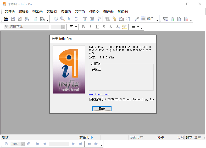Click the Fit Page Height icon
The width and height of the screenshot is (206, 148).
point(36,19)
